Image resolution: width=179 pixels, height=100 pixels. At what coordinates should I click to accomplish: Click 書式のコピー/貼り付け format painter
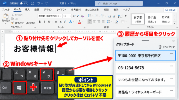[23, 23]
